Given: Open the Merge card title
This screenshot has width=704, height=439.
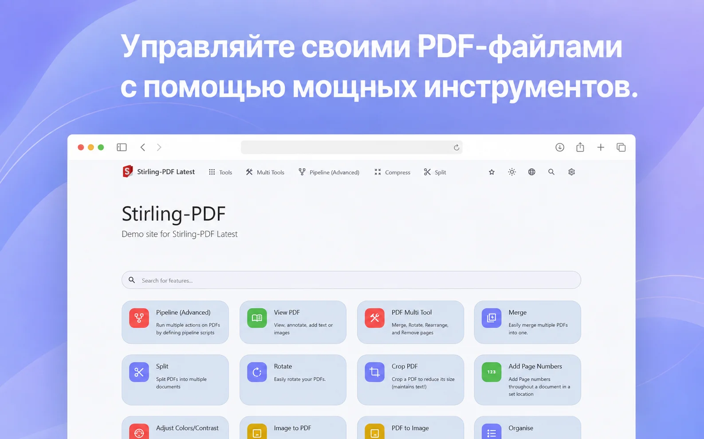Looking at the screenshot, I should click(x=518, y=312).
